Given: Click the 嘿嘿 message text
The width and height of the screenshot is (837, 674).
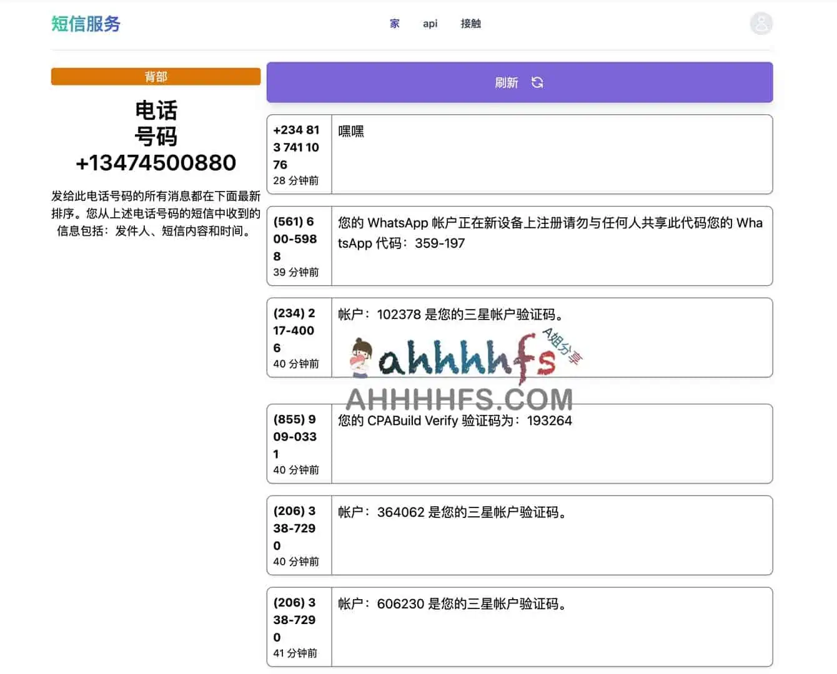Looking at the screenshot, I should click(351, 131).
